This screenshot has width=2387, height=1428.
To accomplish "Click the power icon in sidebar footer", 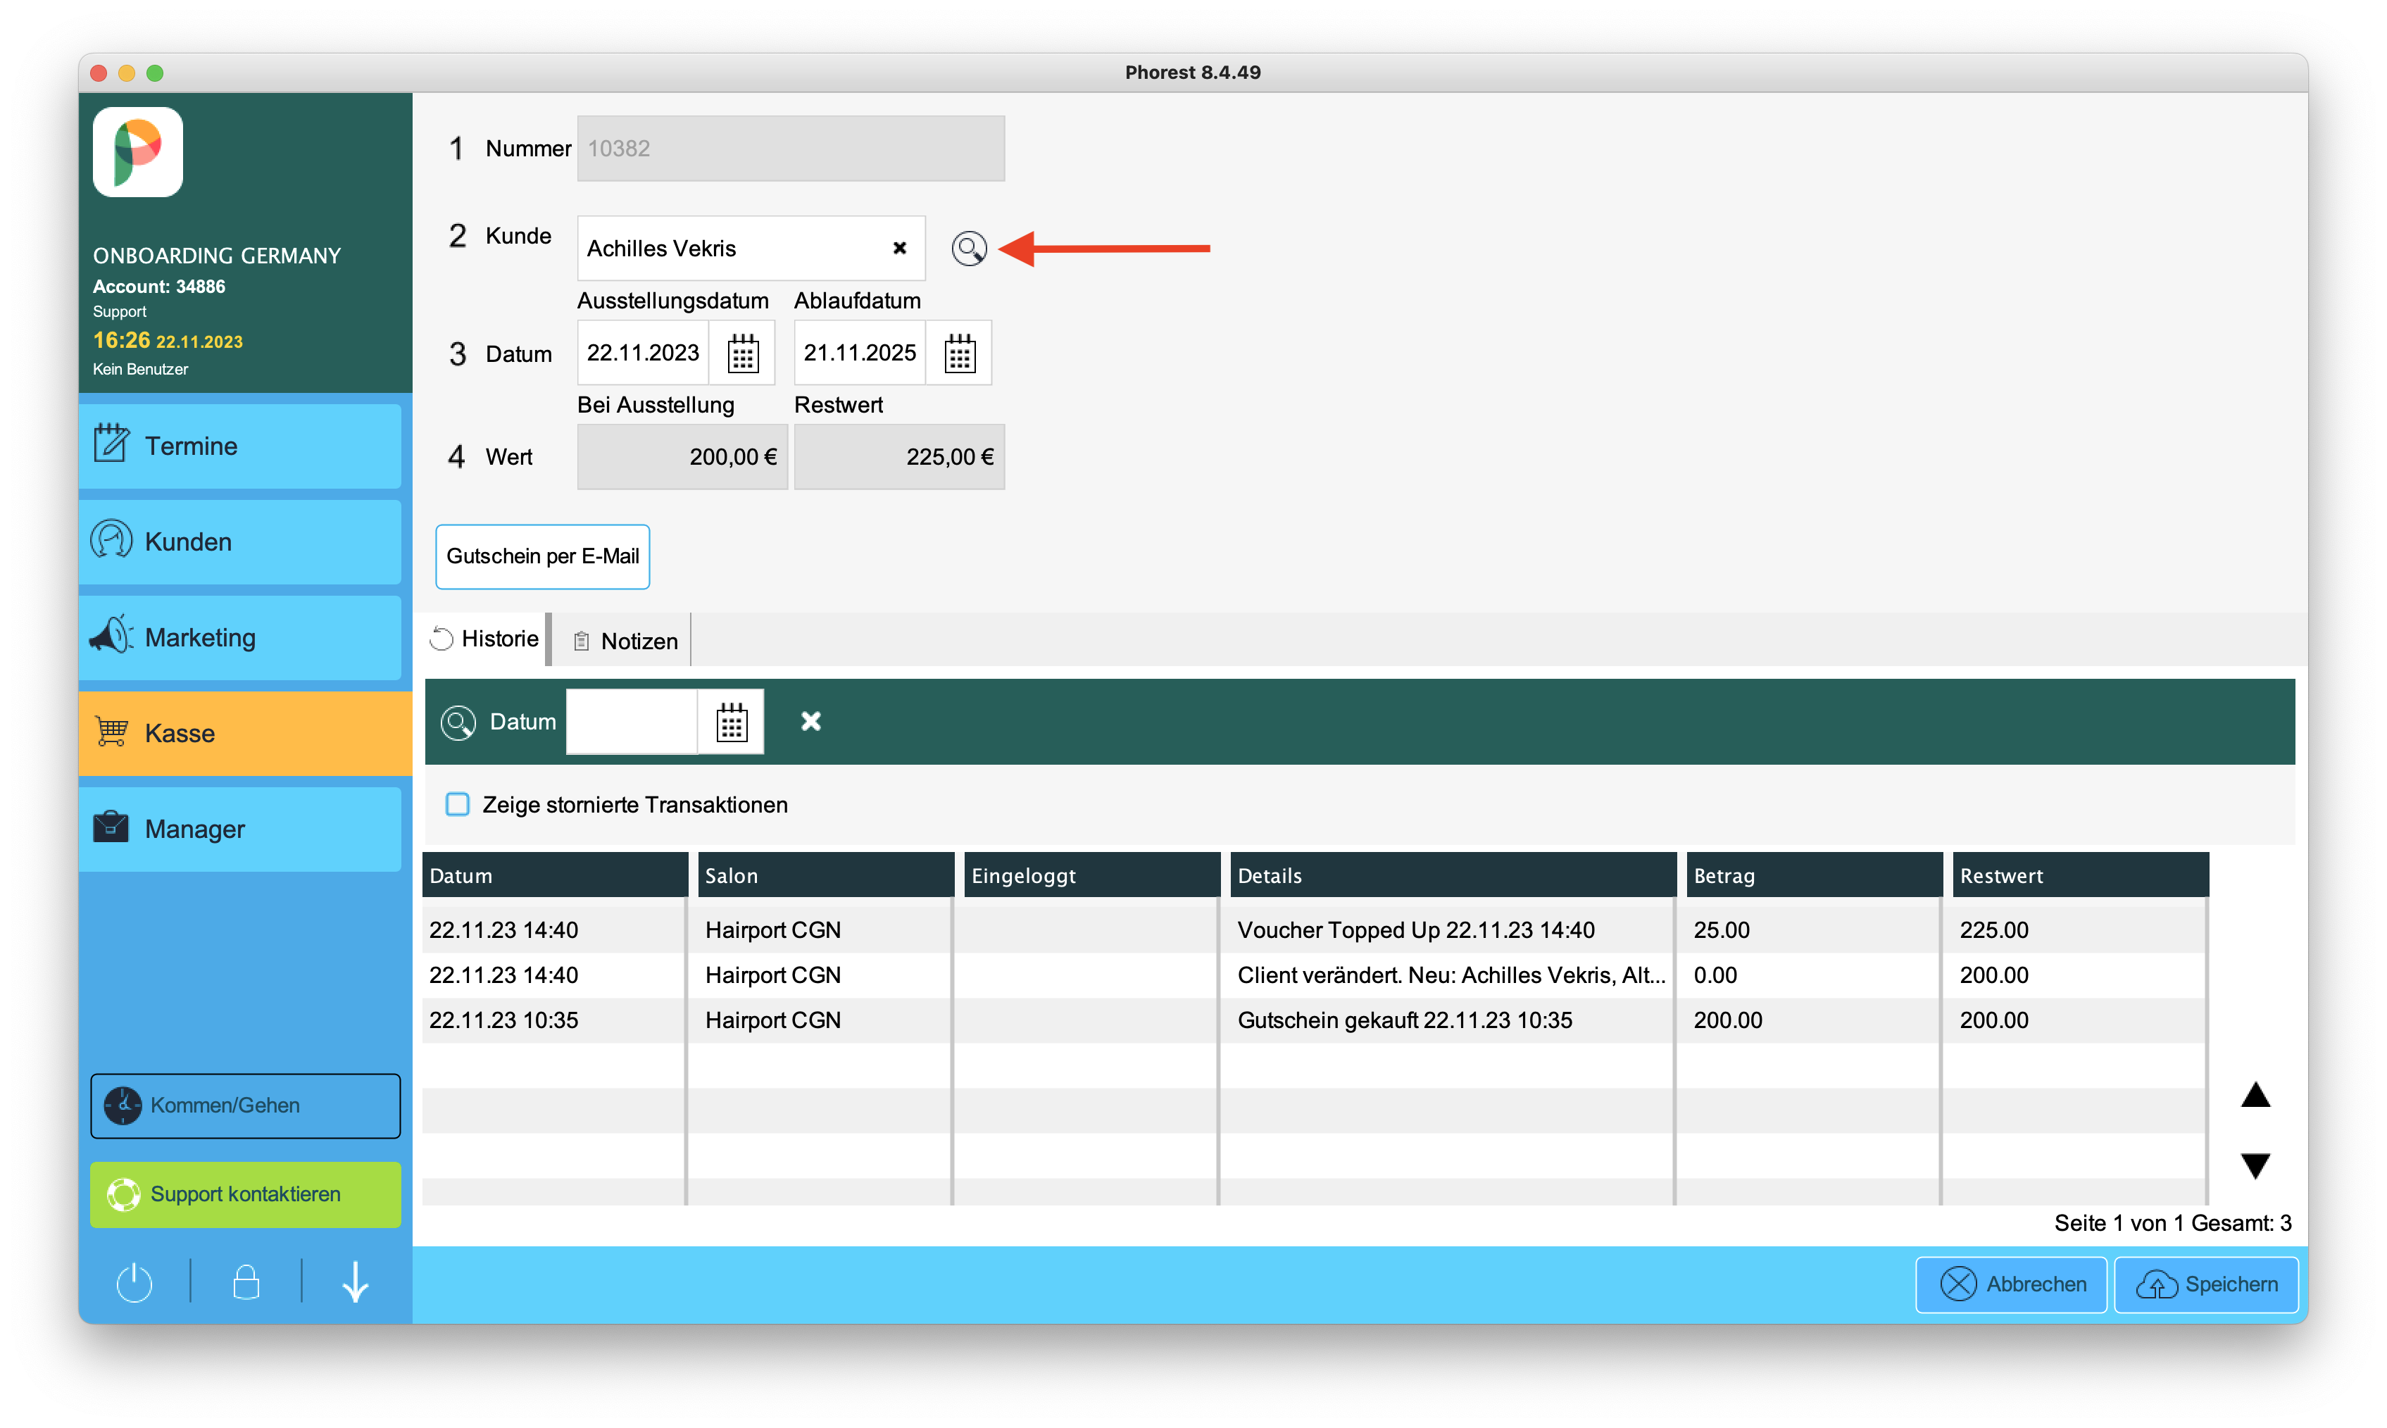I will coord(134,1283).
